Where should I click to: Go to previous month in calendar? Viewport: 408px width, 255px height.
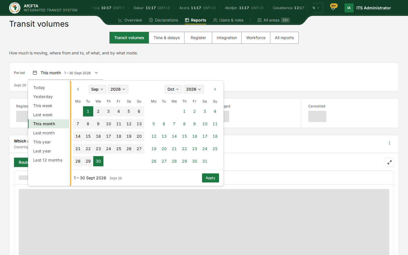(78, 89)
